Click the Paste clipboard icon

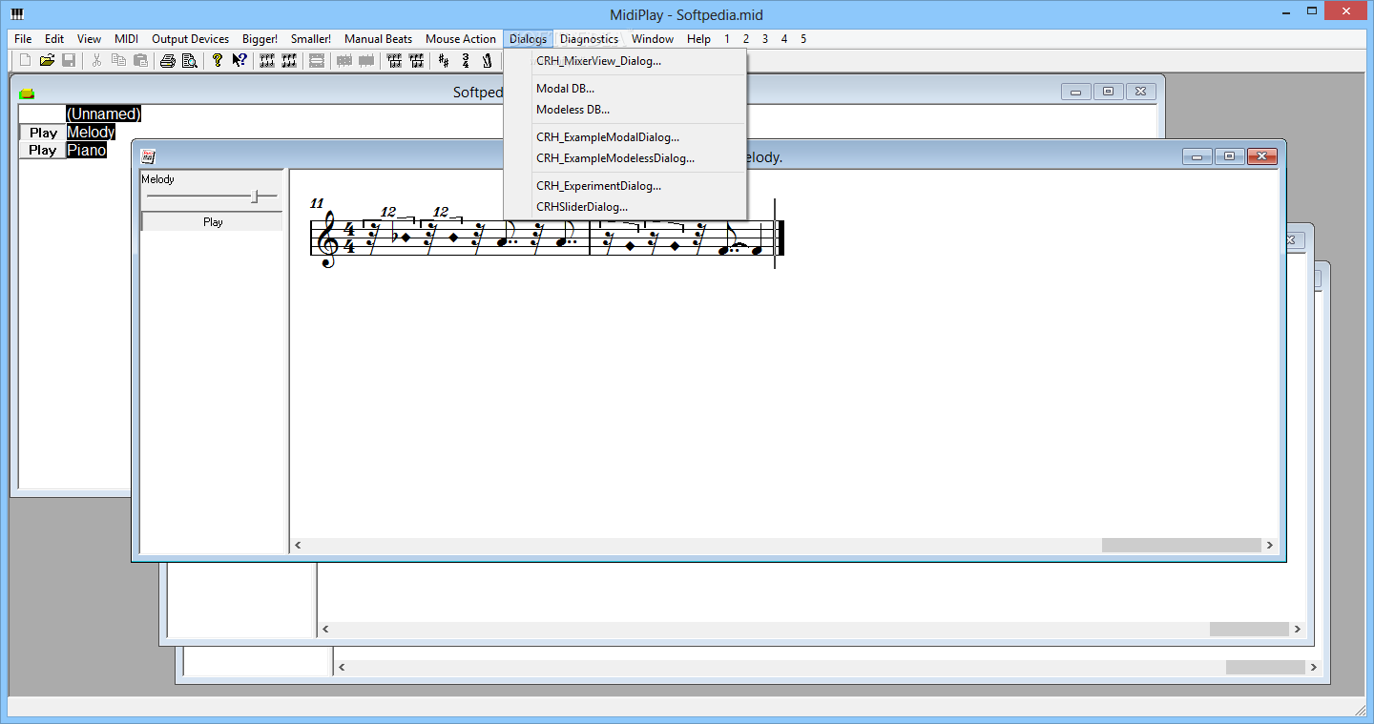140,60
